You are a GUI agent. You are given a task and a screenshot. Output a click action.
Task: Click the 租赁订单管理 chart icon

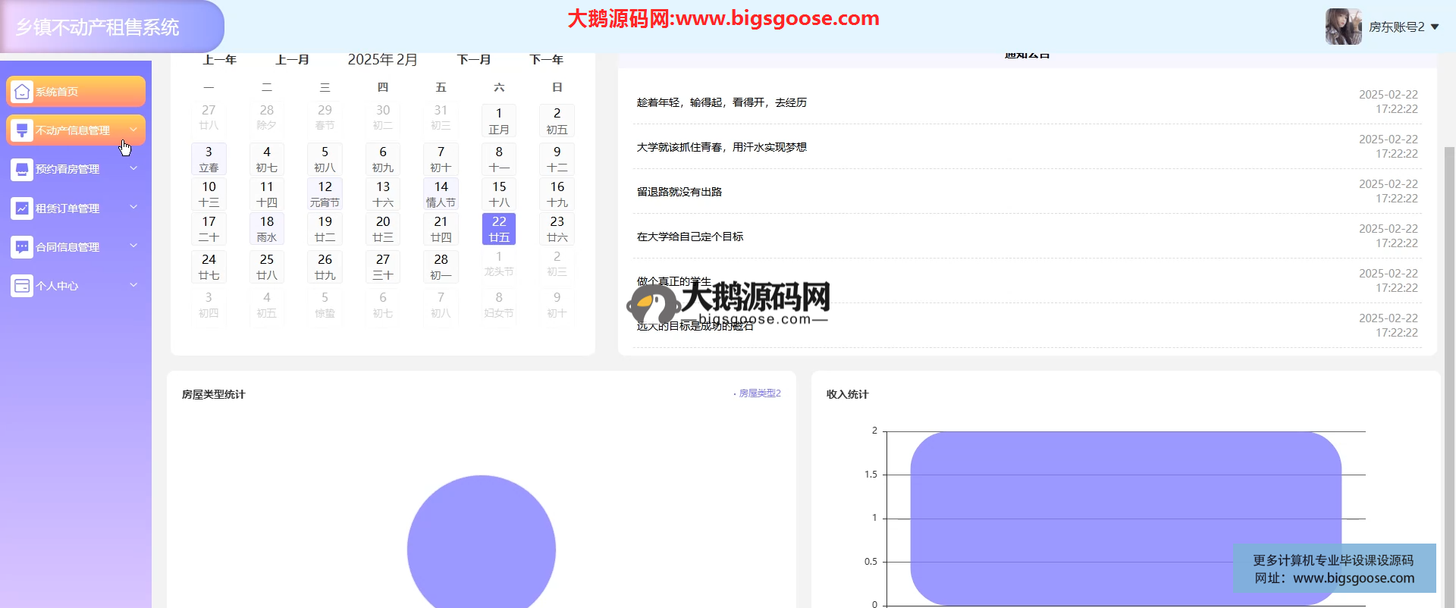[22, 208]
